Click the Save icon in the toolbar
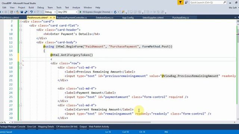Image resolution: width=239 pixels, height=134 pixels. pyautogui.click(x=22, y=12)
